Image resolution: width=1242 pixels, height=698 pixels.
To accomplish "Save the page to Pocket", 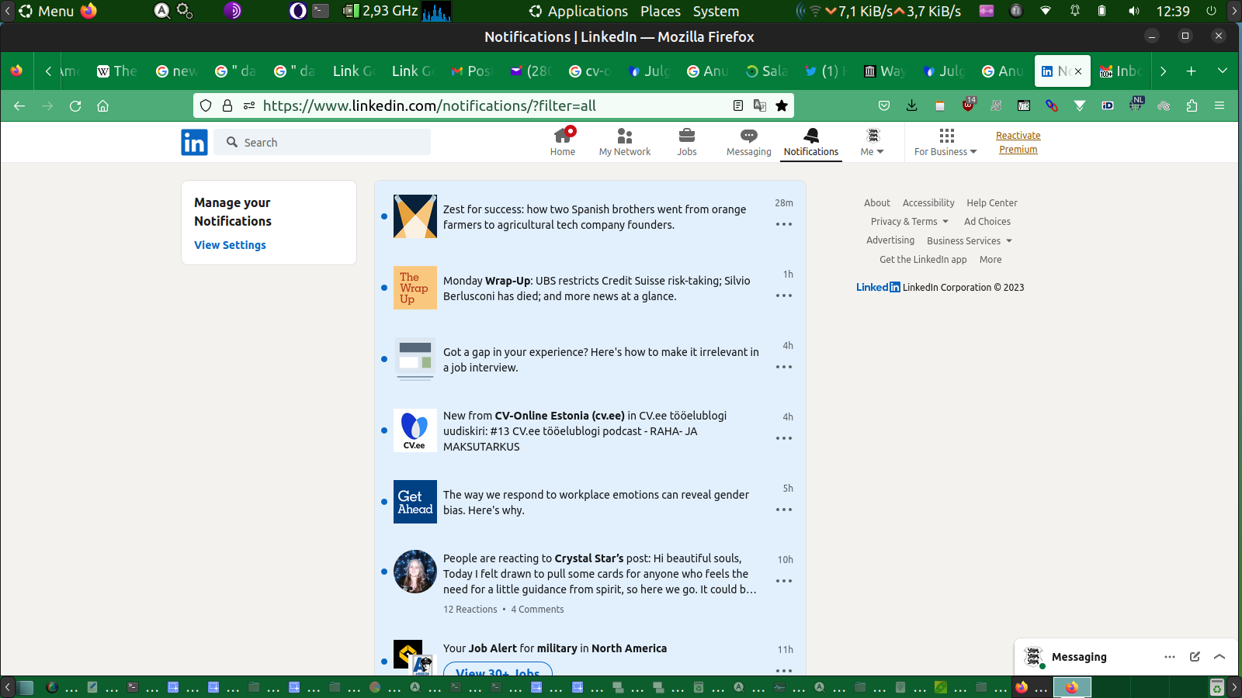I will [884, 106].
